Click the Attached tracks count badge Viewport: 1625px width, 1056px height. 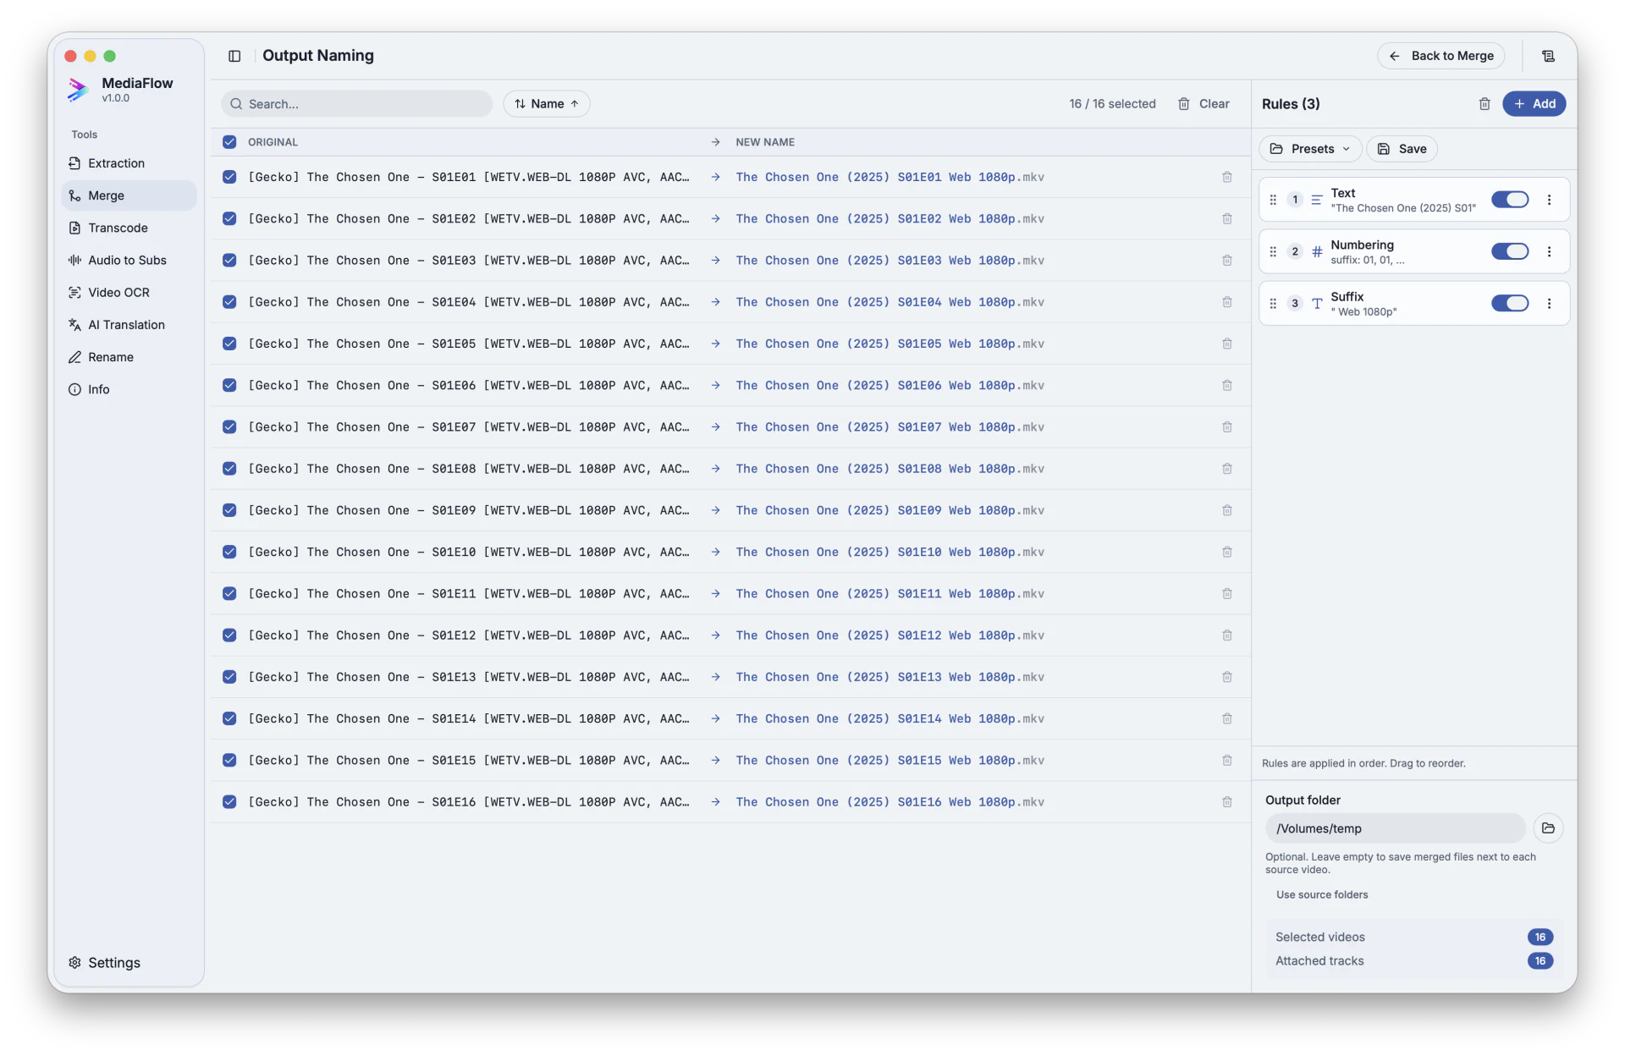coord(1540,960)
